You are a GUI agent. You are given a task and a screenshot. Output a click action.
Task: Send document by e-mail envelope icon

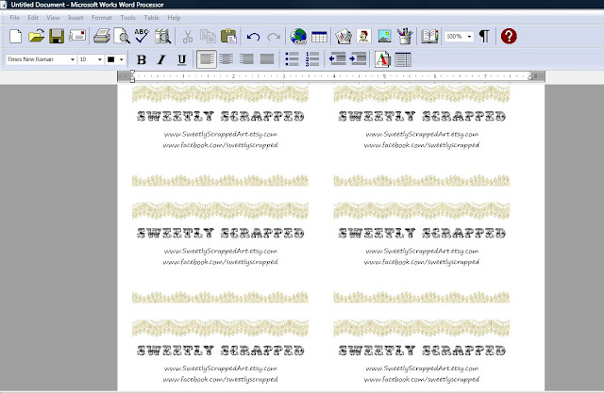(77, 36)
